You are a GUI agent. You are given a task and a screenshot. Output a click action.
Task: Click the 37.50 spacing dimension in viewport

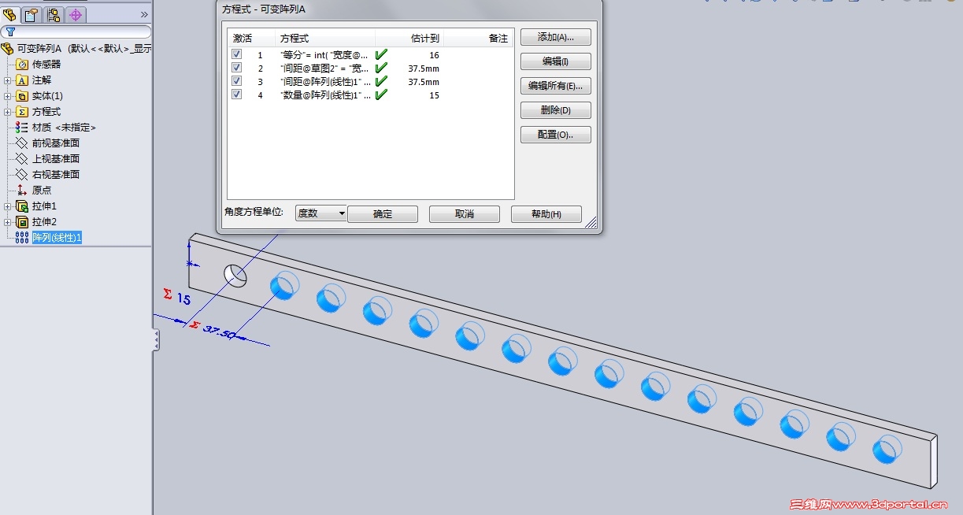tap(219, 332)
